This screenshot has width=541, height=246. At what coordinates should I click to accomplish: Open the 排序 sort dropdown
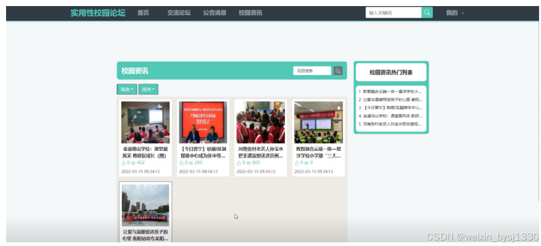coord(148,89)
